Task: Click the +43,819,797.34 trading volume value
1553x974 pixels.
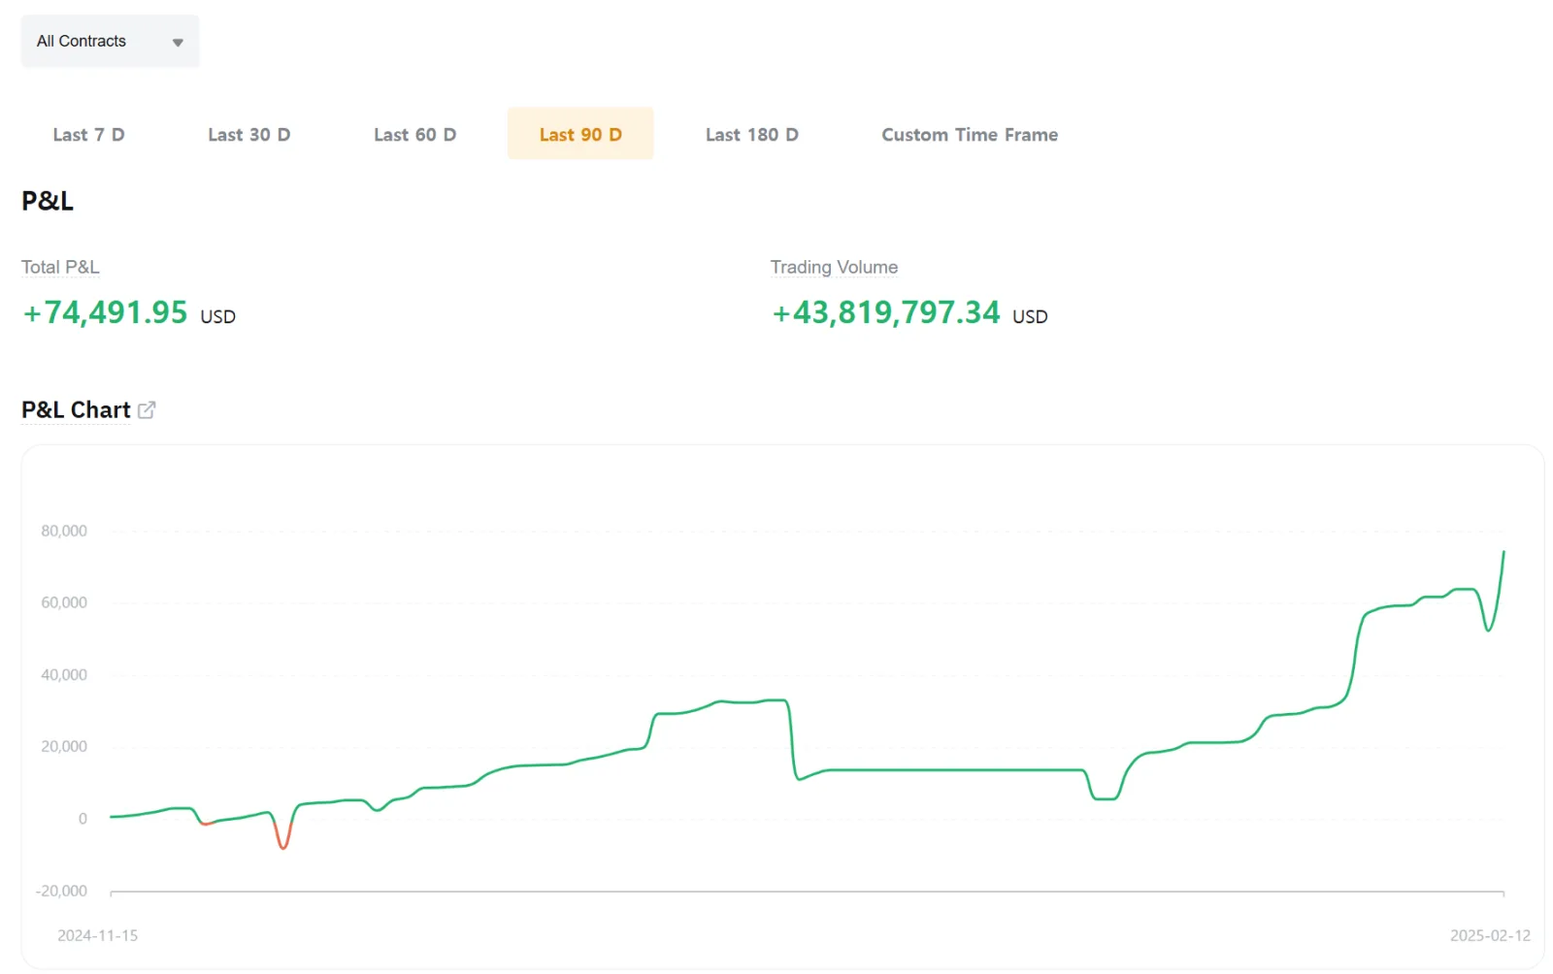Action: point(885,312)
